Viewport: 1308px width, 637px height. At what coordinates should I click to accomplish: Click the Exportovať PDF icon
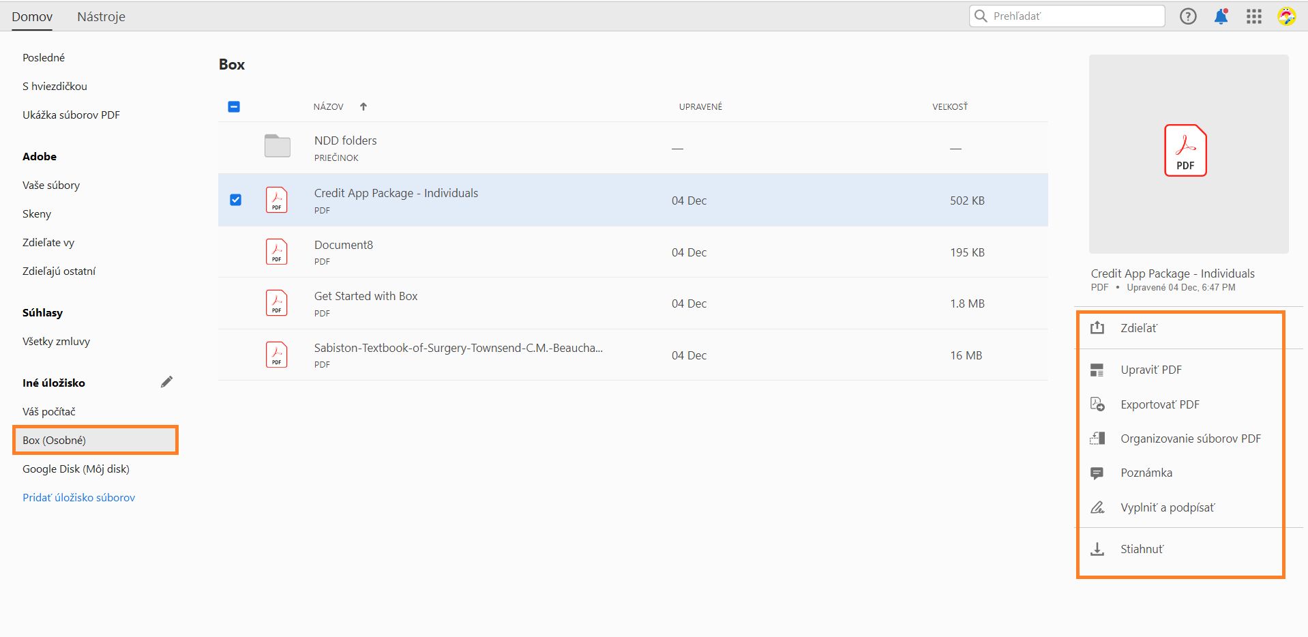click(x=1097, y=404)
